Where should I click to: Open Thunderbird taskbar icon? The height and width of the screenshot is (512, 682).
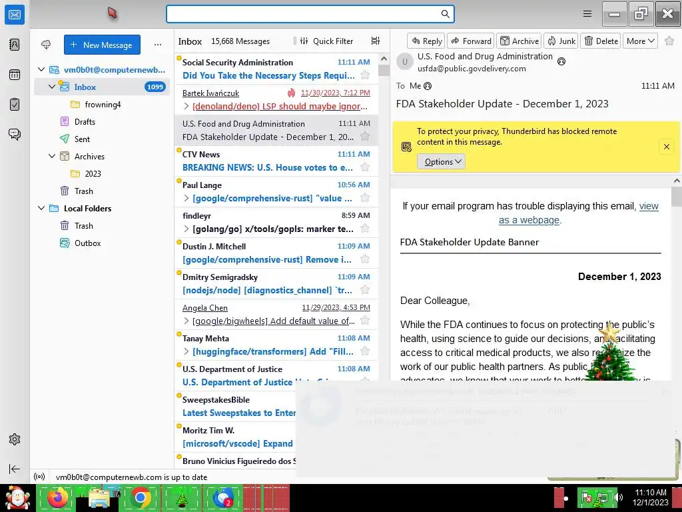[x=224, y=497]
